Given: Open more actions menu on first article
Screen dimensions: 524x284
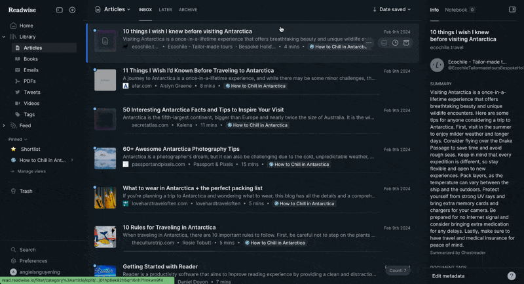Looking at the screenshot, I should pyautogui.click(x=369, y=43).
